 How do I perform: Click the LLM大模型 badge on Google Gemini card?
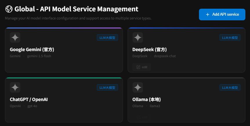108,37
